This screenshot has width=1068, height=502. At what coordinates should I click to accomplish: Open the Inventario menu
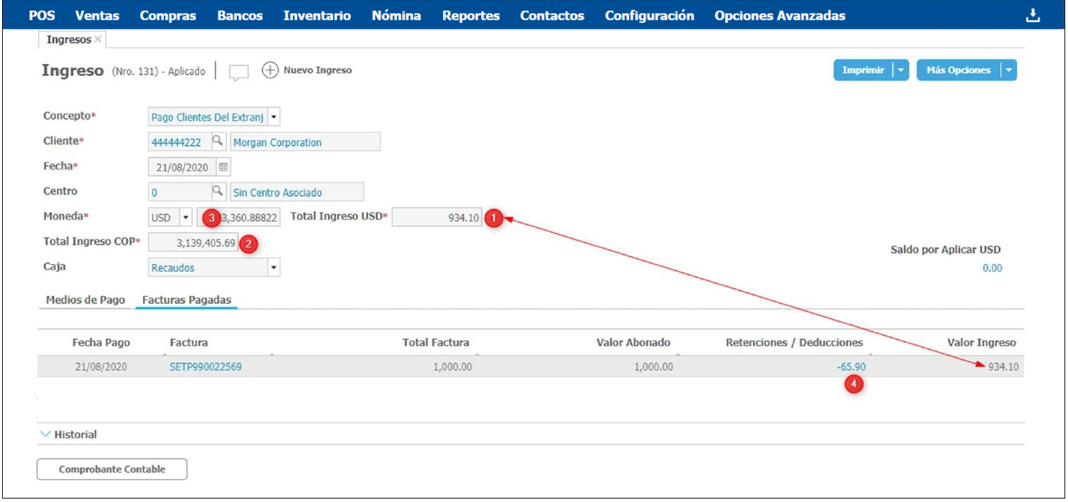[x=317, y=15]
